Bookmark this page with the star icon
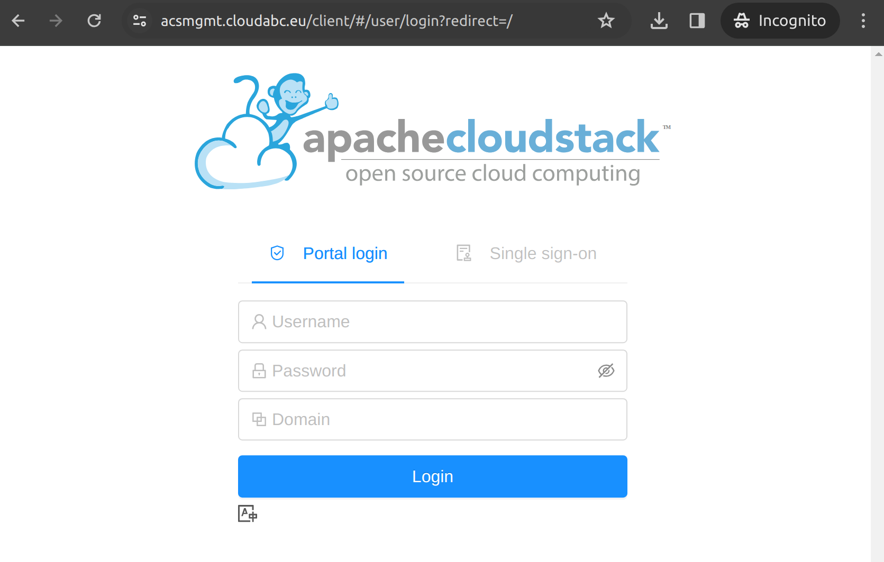The width and height of the screenshot is (884, 562). click(x=606, y=21)
